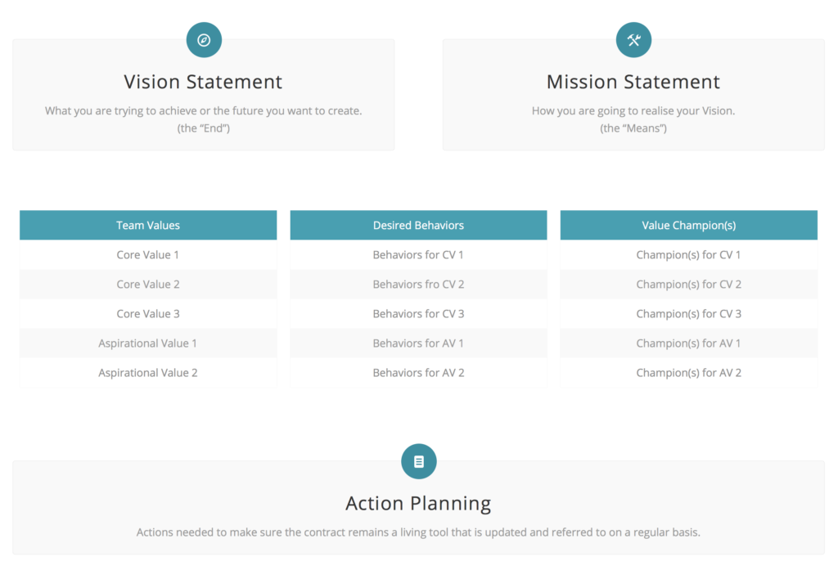Click the document icon above Action Planning
The height and width of the screenshot is (579, 838).
pos(418,461)
